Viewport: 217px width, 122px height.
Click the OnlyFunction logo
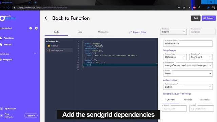pos(8,18)
